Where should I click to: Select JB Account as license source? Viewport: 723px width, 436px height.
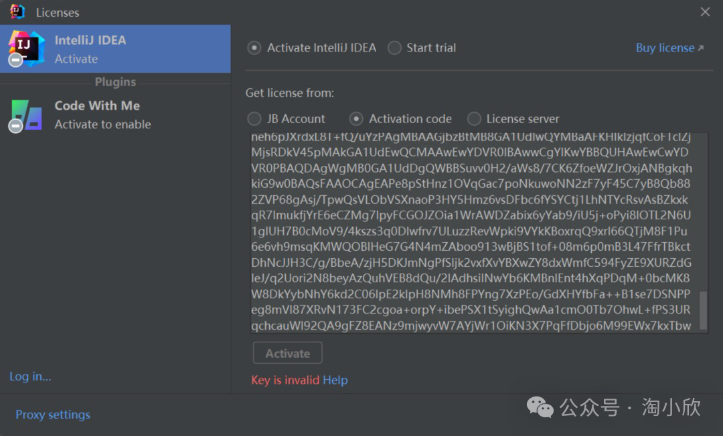(x=254, y=119)
